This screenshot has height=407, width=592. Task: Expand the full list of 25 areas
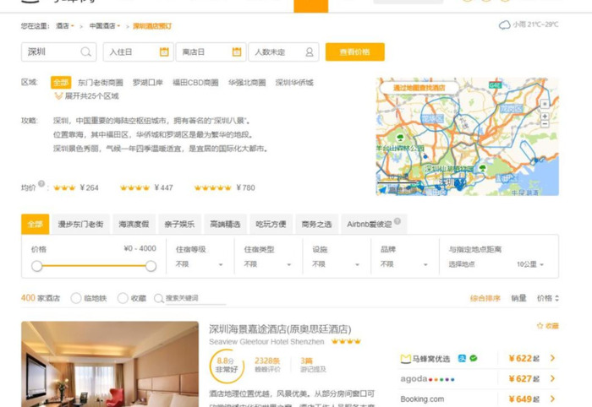point(86,96)
